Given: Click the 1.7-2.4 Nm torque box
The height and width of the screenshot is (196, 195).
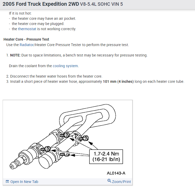Looking at the screenshot, I should pyautogui.click(x=106, y=157).
